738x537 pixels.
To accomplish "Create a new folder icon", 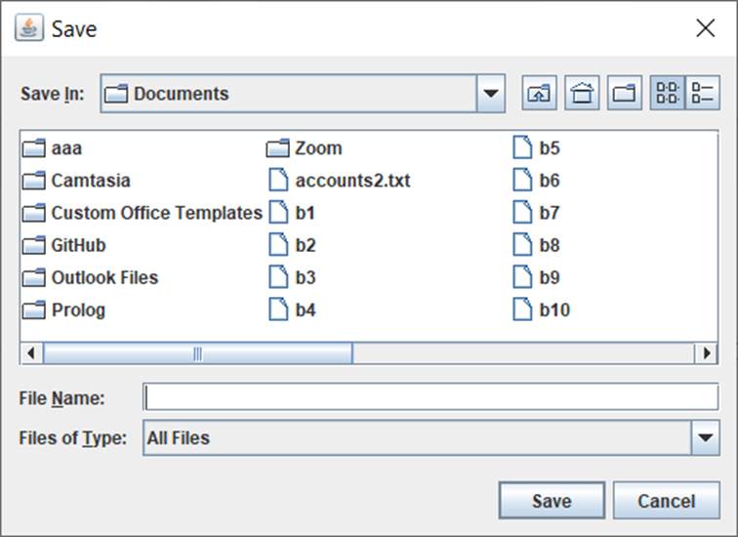I will [x=625, y=94].
